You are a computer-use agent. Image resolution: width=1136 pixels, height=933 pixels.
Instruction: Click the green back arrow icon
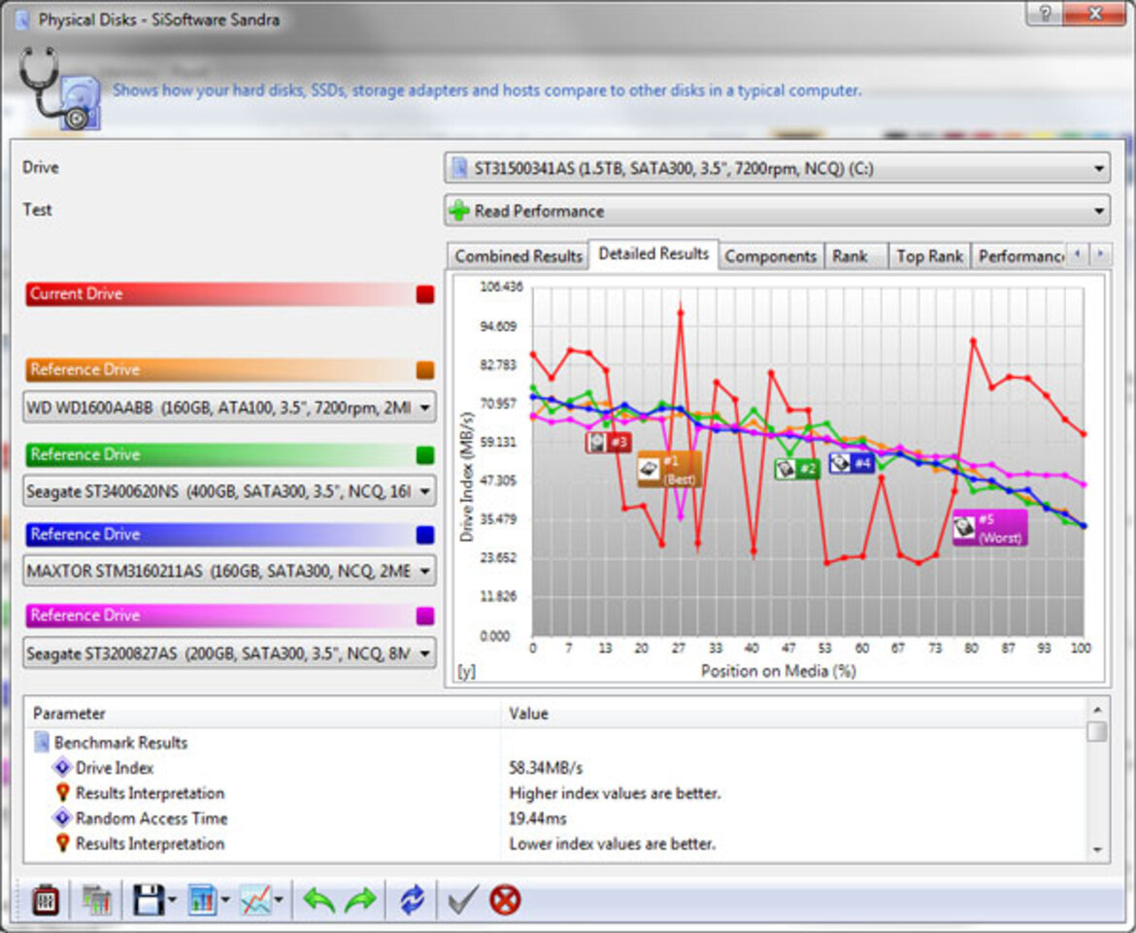point(318,900)
